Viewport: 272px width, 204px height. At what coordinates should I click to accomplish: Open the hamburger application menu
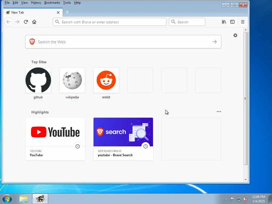click(243, 22)
